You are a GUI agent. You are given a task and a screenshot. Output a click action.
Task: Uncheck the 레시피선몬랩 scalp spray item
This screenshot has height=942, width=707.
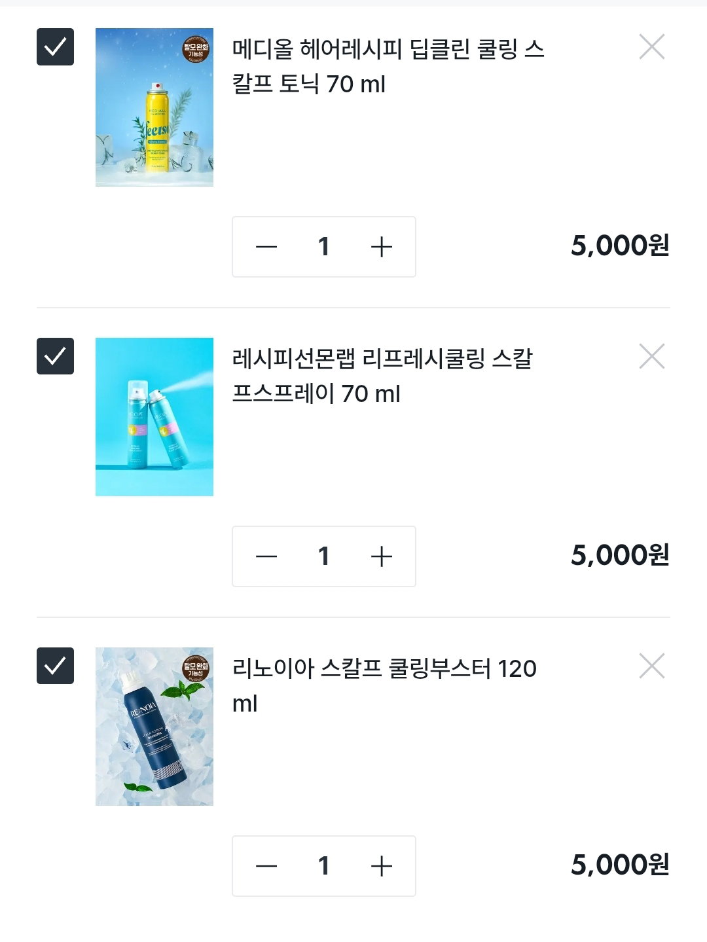pos(55,356)
